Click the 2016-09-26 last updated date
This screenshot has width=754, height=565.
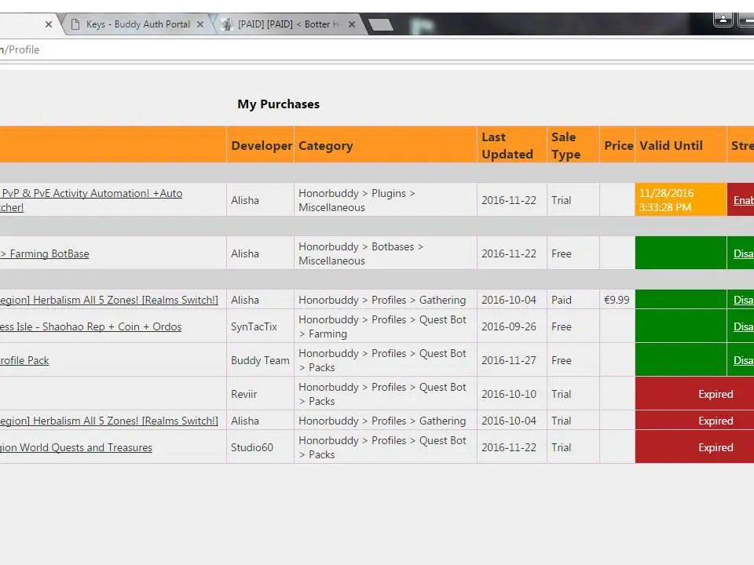(x=509, y=326)
